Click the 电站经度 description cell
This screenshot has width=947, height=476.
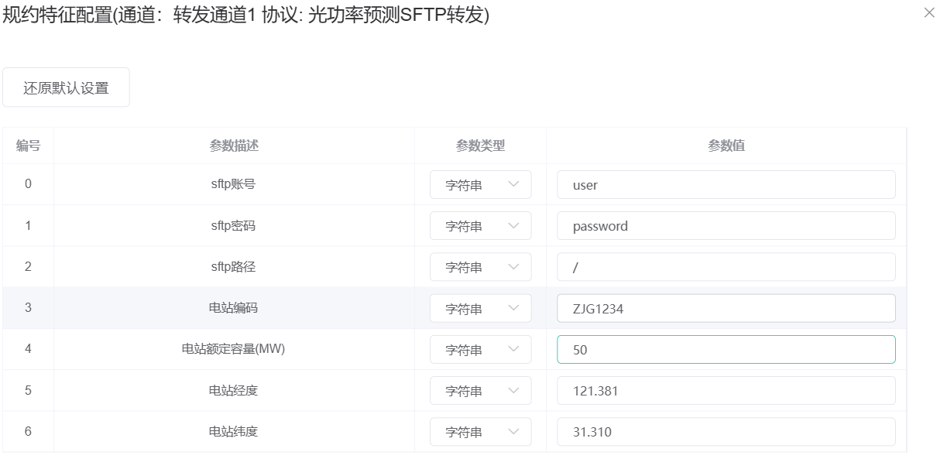pos(234,390)
